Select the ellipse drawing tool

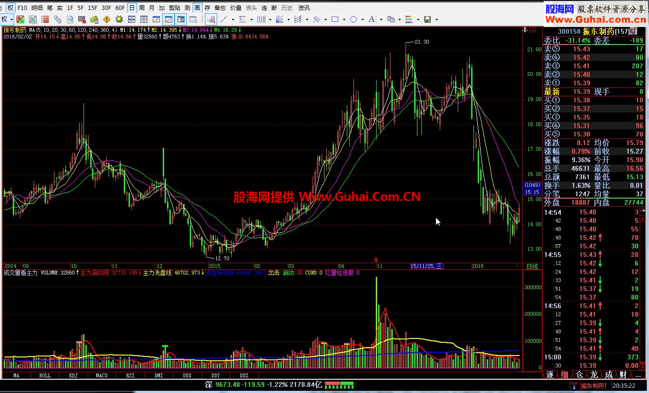[353, 19]
